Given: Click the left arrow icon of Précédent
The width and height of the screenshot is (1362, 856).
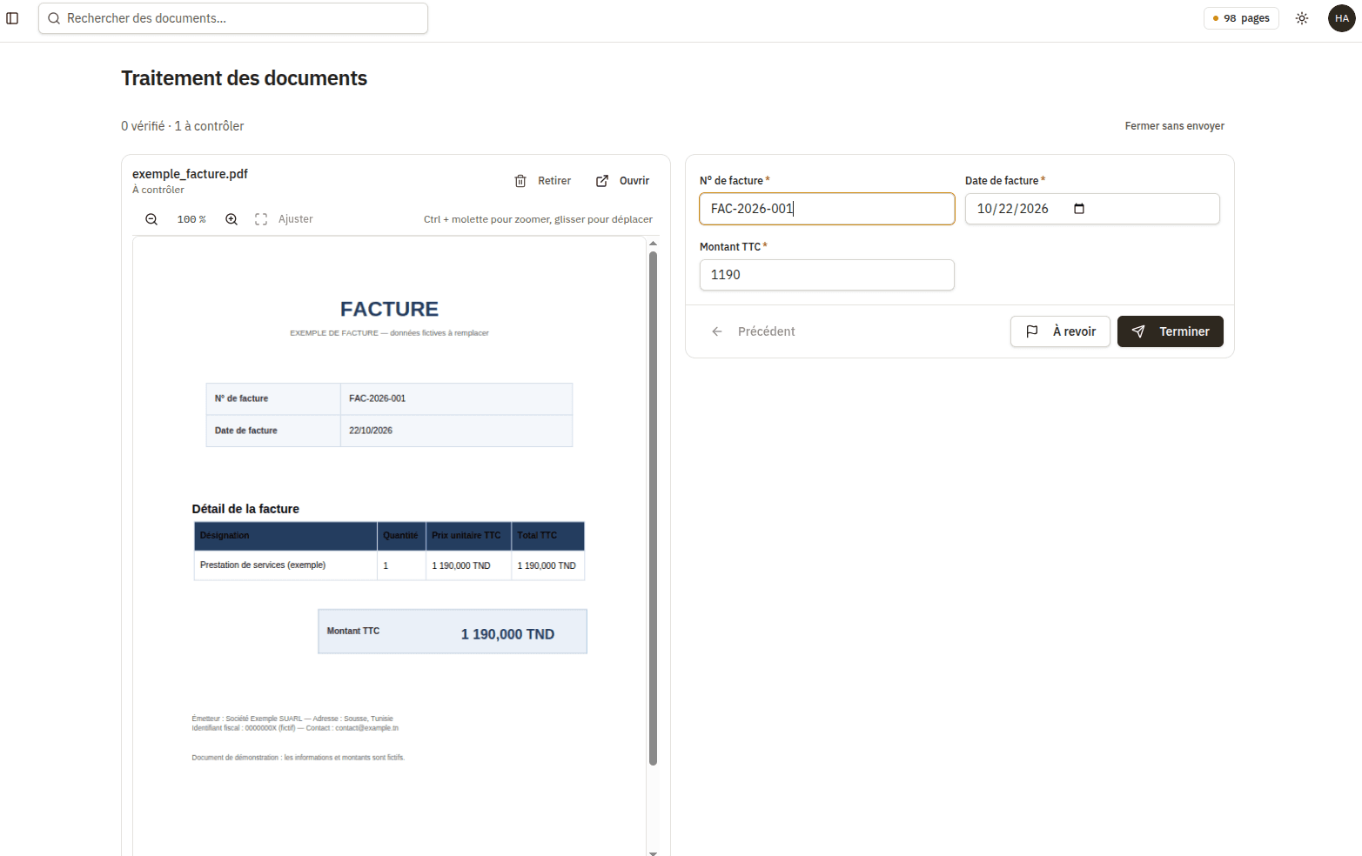Looking at the screenshot, I should tap(717, 331).
